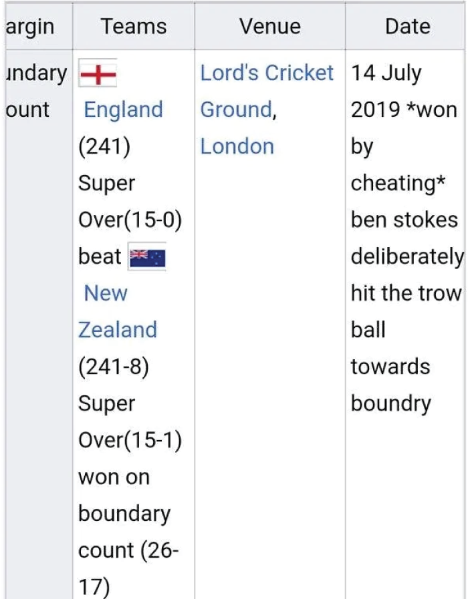
Task: Click the Super Over(15-1) text
Action: pyautogui.click(x=130, y=421)
